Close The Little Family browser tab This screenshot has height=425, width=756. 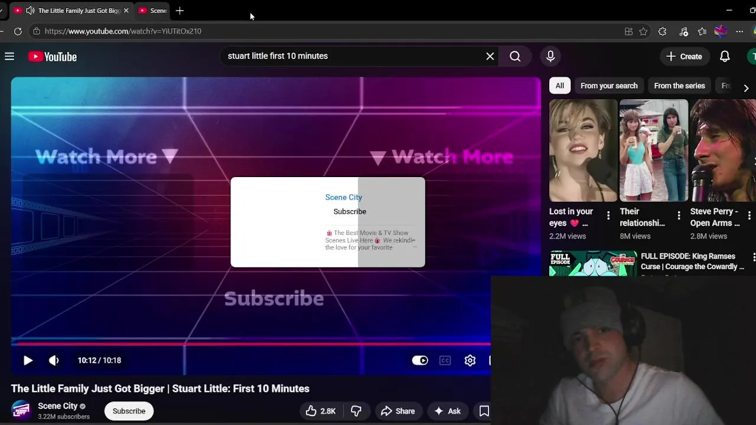click(x=126, y=11)
